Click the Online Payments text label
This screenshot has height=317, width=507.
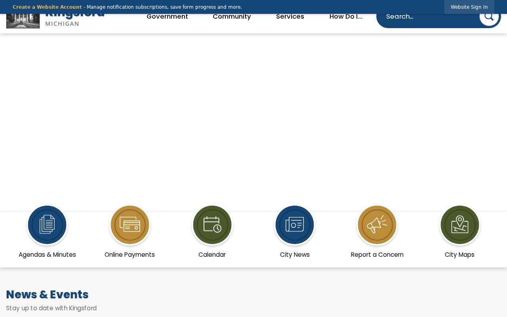(x=130, y=255)
